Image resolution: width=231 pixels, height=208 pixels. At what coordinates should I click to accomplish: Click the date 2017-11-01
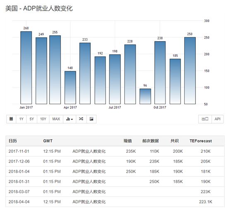[x=19, y=151]
